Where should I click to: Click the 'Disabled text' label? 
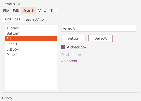(x=72, y=55)
